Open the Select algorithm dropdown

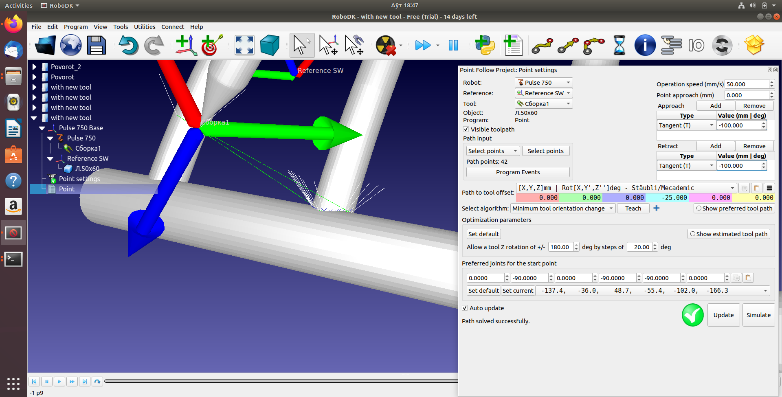562,208
